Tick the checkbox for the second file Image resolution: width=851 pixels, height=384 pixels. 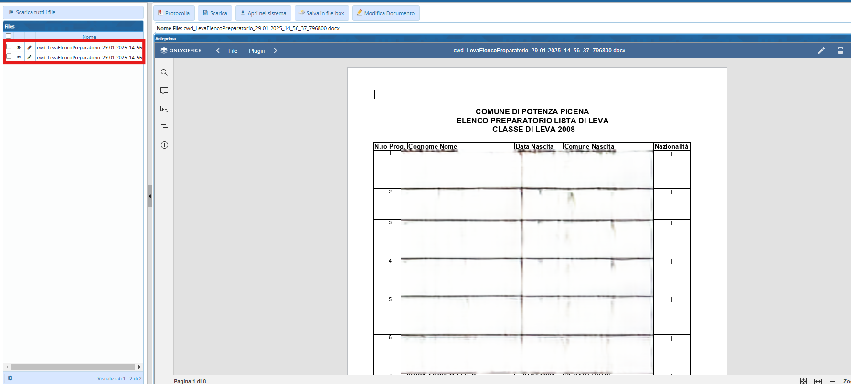[x=9, y=57]
